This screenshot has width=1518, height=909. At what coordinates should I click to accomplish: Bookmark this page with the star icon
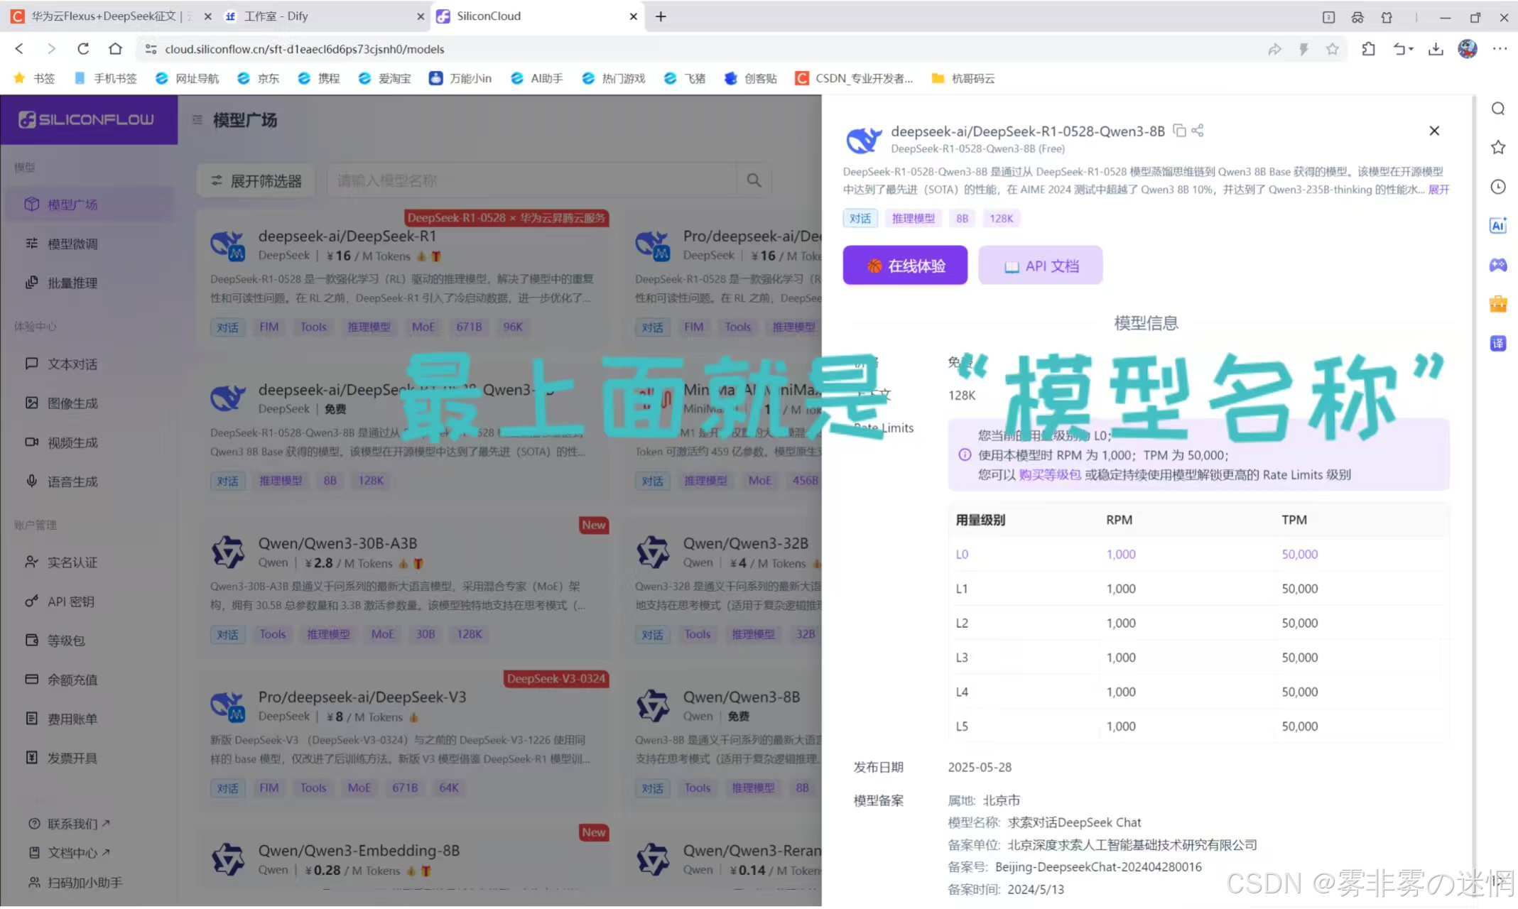point(1332,49)
